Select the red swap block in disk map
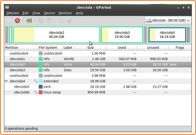Image resolution: width=196 pixels, height=135 pixels. [x=188, y=35]
